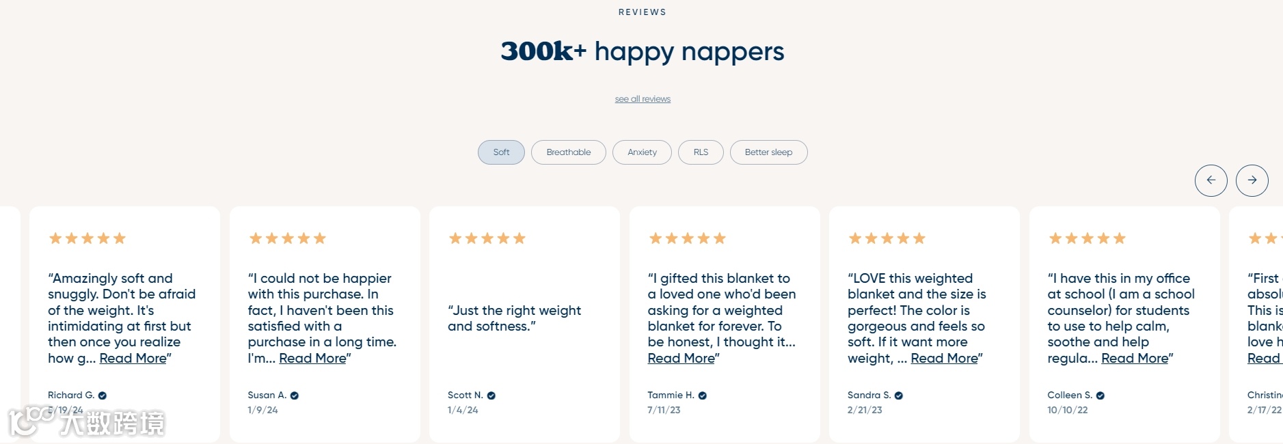
Task: Click verified badge next to Tammie H.
Action: [x=703, y=396]
